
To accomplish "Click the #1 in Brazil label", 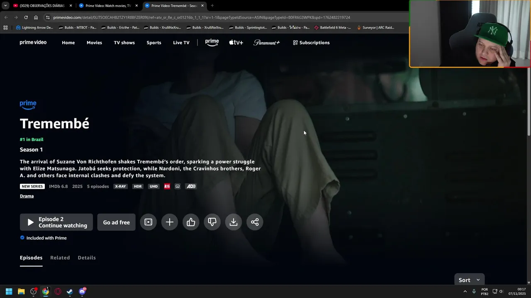I will tap(32, 139).
